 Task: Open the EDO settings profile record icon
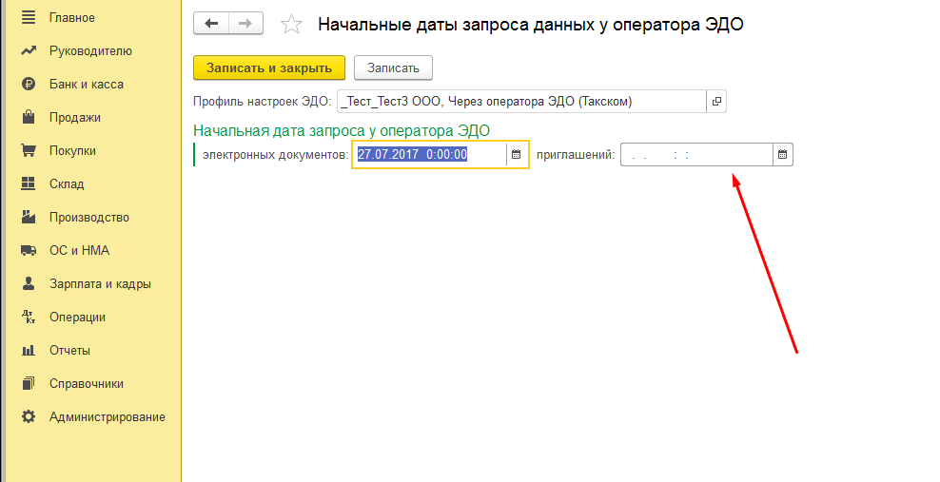pyautogui.click(x=716, y=101)
